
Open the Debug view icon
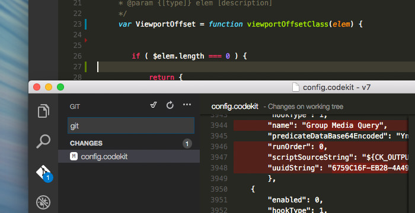click(x=43, y=203)
